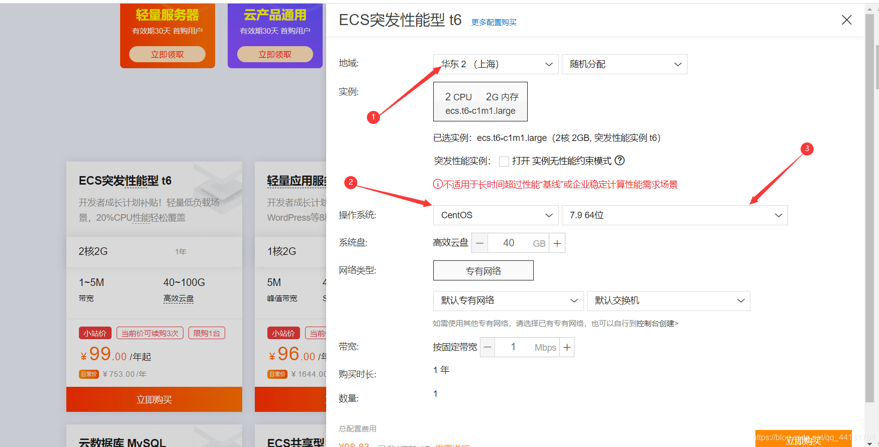Viewport: 879px width, 447px height.
Task: Open the 更多配置购买 link
Action: pyautogui.click(x=494, y=22)
